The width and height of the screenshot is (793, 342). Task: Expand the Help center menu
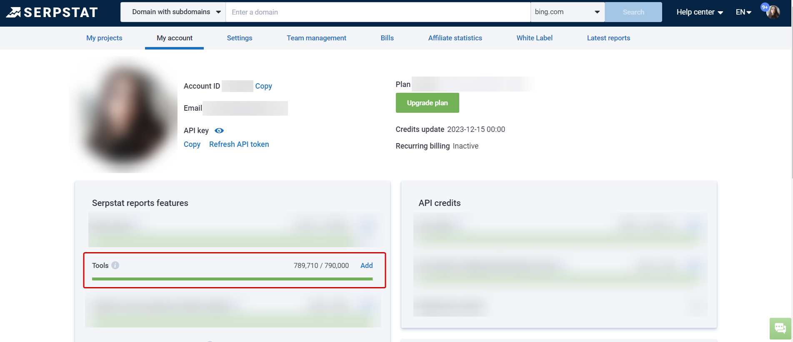coord(700,12)
